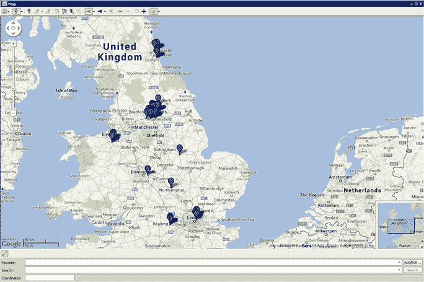
Task: Open dropdown beside the boxed pin tool
Action: pyautogui.click(x=22, y=12)
